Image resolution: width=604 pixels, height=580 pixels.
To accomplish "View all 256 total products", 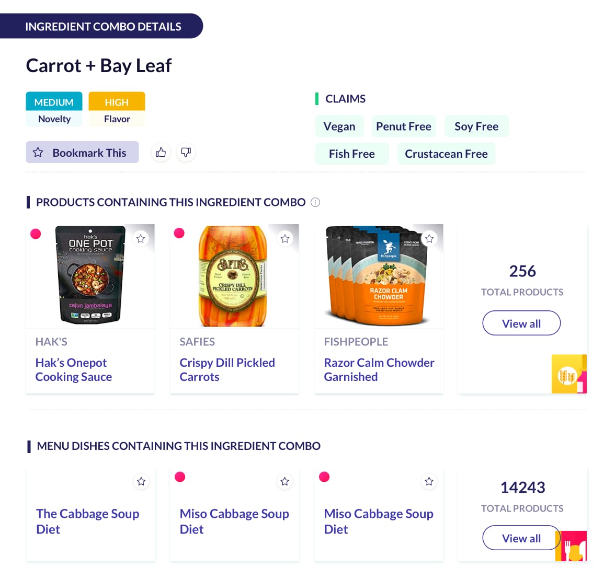I will (521, 323).
